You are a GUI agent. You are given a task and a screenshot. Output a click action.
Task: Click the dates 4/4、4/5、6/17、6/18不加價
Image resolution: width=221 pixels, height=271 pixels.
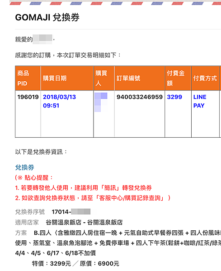[x=55, y=253]
